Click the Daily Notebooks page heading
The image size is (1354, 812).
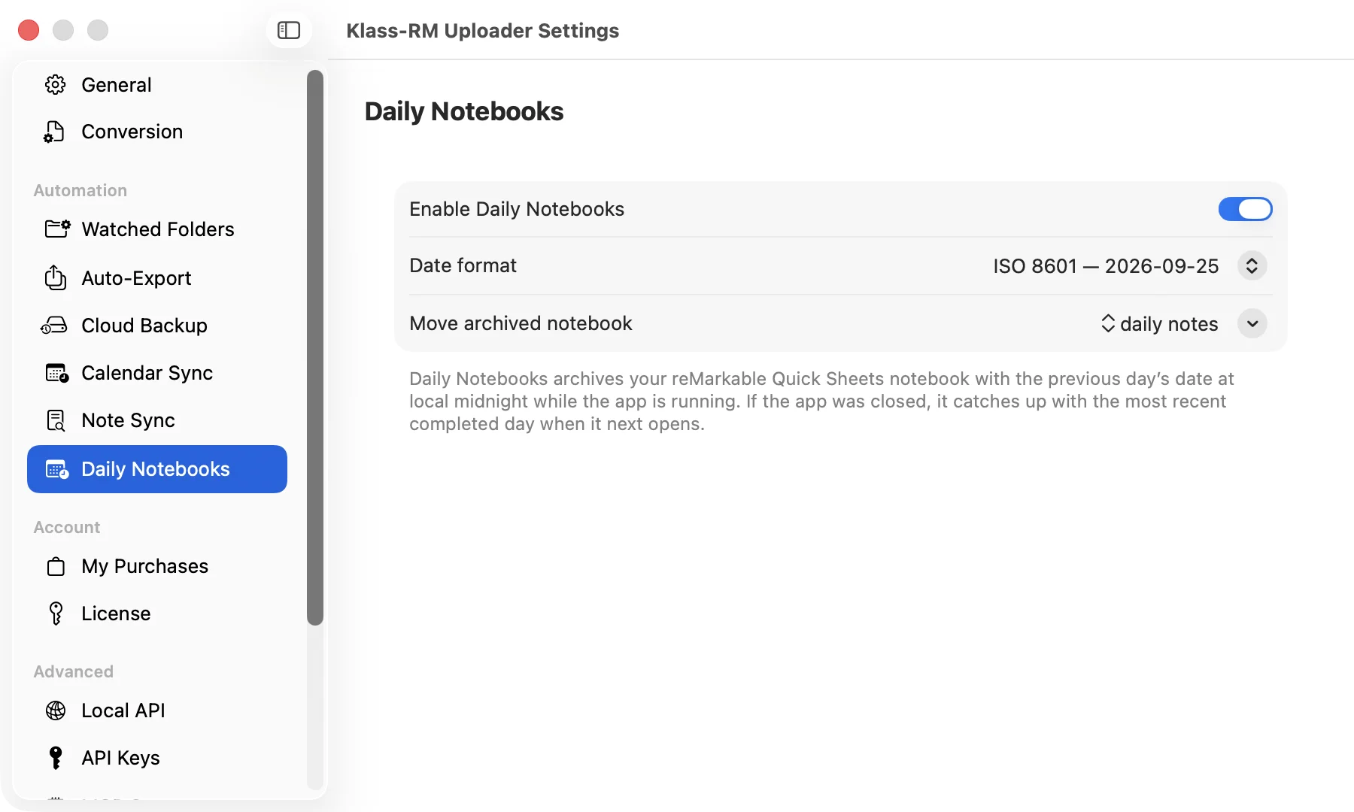pos(464,111)
